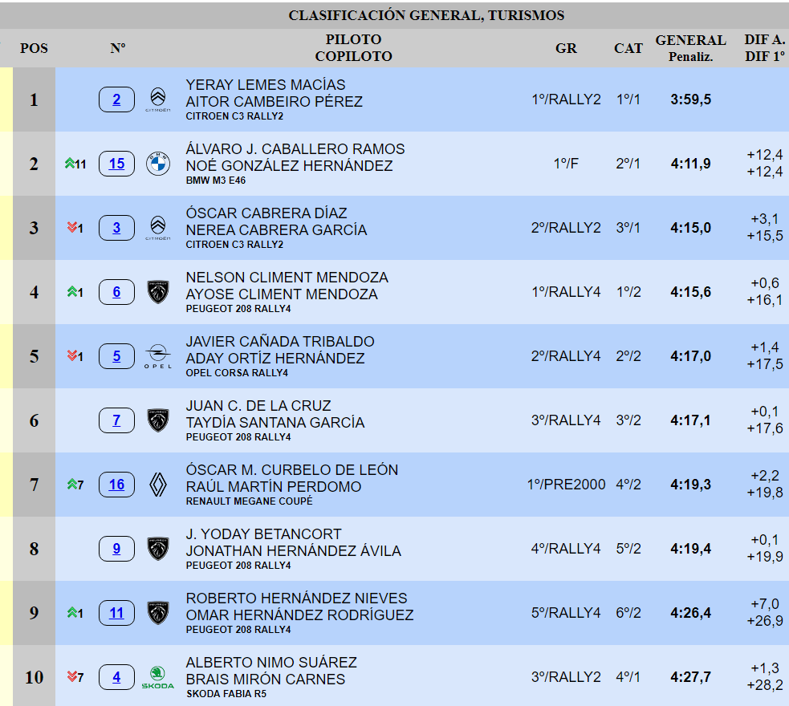Click the BMW logo in position 2

point(158,164)
